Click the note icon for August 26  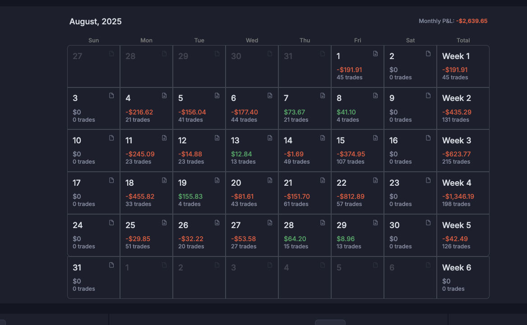pyautogui.click(x=217, y=223)
